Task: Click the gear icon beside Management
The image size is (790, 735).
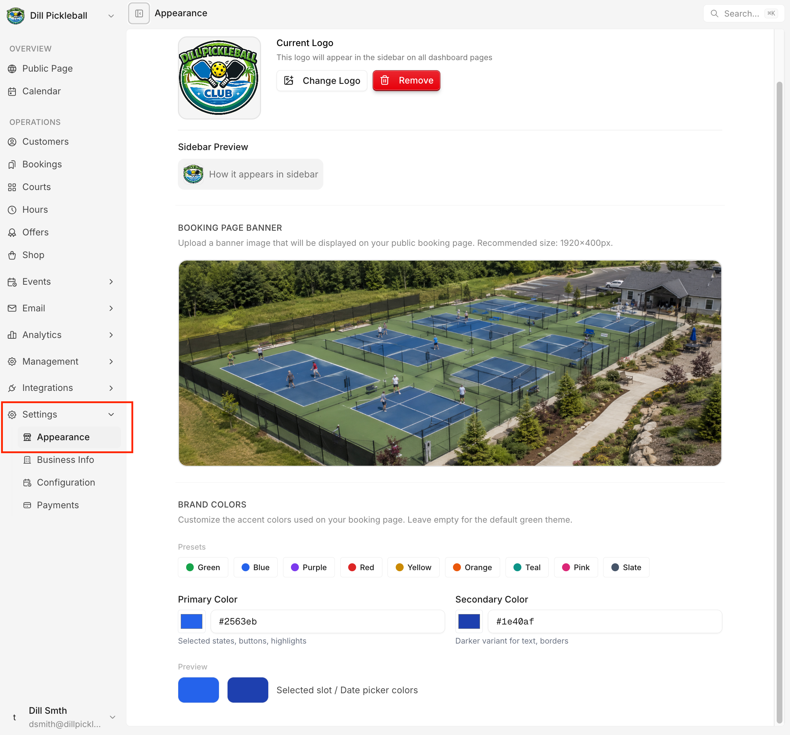Action: 12,361
